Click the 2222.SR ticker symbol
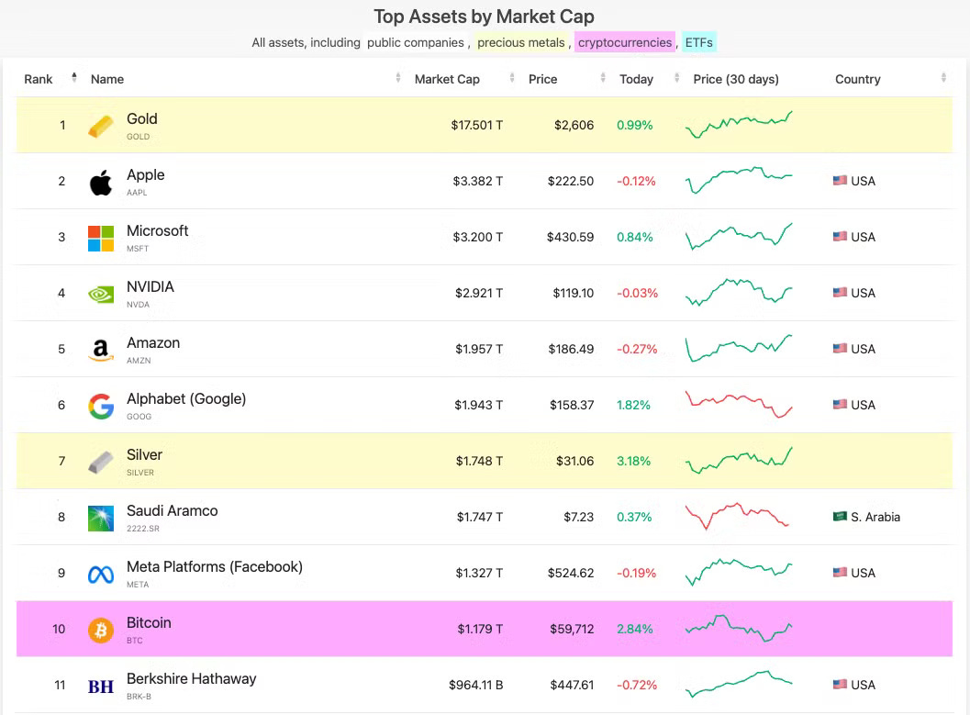Image resolution: width=970 pixels, height=715 pixels. click(143, 528)
